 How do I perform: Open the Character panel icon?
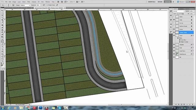(x=171, y=24)
